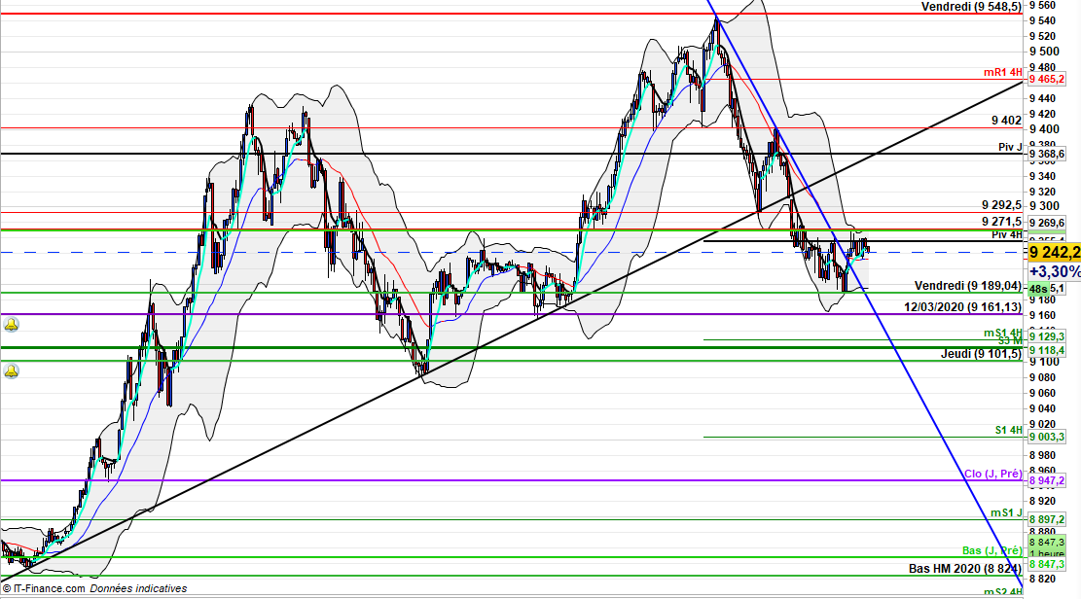The width and height of the screenshot is (1081, 599).
Task: Select the '9 402' level label
Action: 1006,121
